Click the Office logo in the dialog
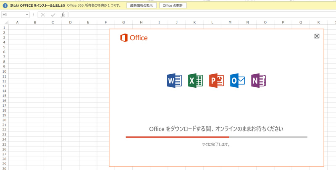Image resolution: width=336 pixels, height=170 pixels. tap(134, 38)
